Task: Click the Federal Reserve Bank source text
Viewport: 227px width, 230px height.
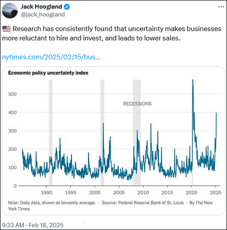Action: point(142,203)
